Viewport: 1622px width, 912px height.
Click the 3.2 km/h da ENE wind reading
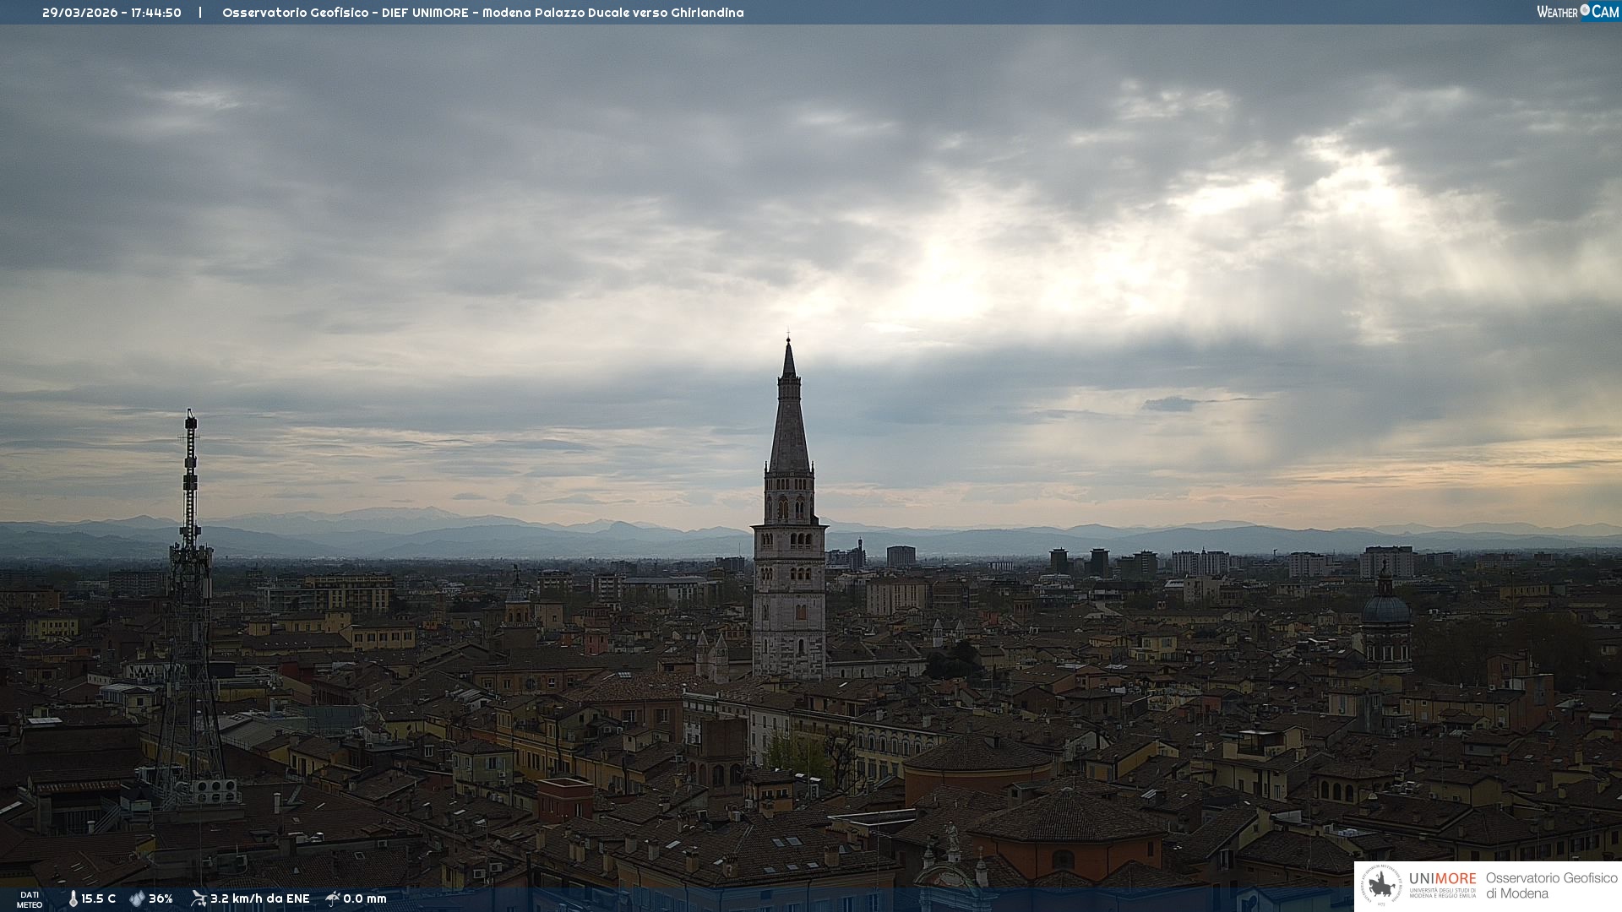tap(259, 898)
